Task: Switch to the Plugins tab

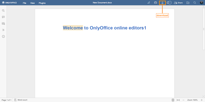Action: tap(42, 3)
